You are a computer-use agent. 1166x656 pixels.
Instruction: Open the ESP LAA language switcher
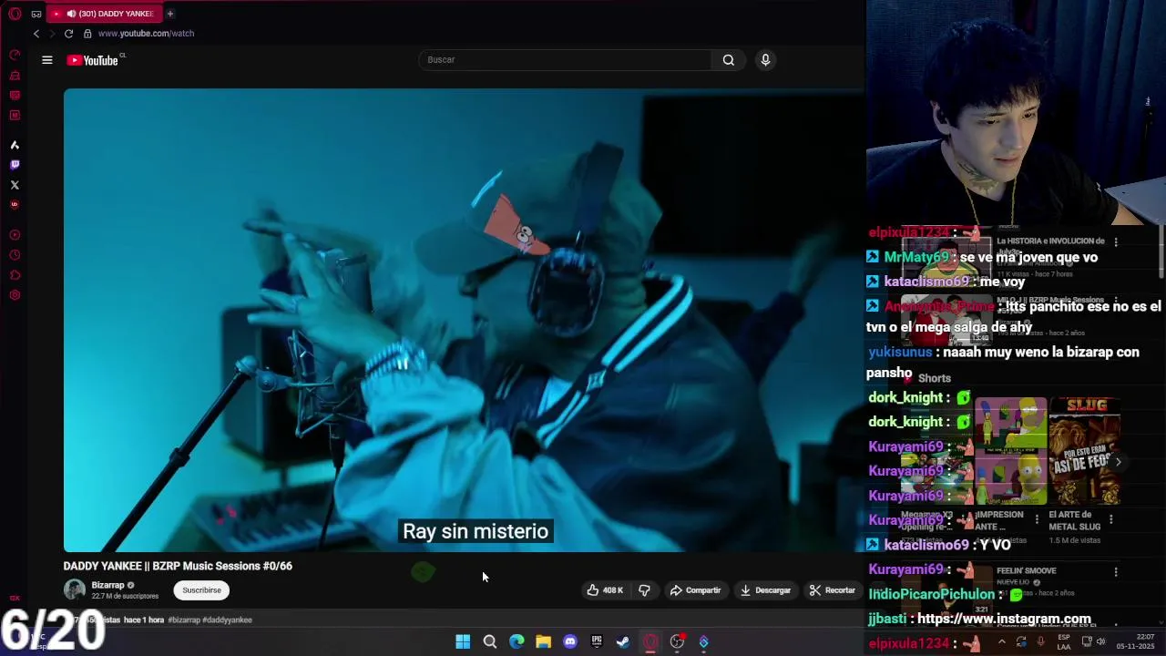[x=1063, y=641]
